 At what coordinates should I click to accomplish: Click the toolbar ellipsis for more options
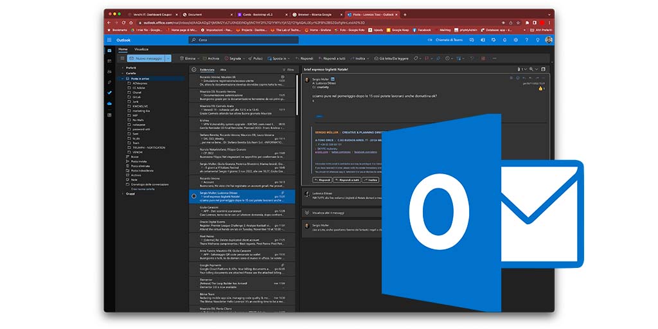(494, 58)
